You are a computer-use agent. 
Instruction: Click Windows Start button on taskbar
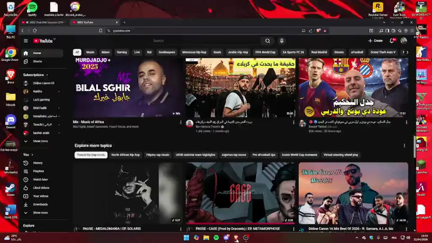[186, 238]
